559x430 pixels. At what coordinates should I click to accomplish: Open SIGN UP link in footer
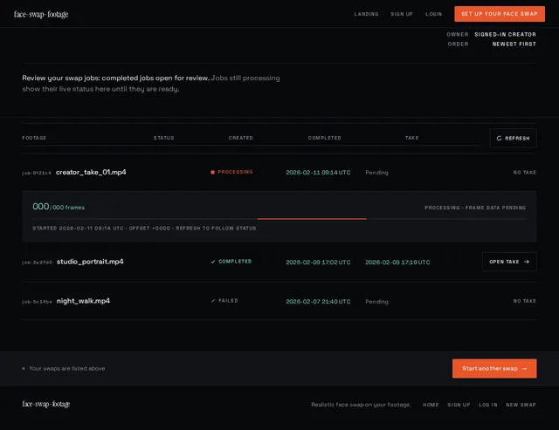459,405
